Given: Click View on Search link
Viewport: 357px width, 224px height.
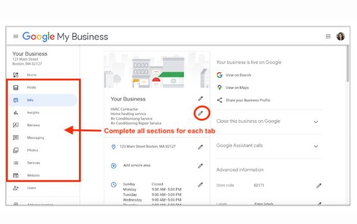Looking at the screenshot, I should coord(238,75).
